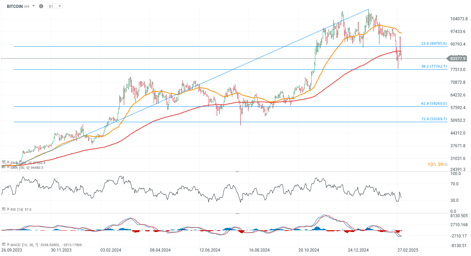Click the RSI 70.0 level label
Image resolution: width=471 pixels, height=256 pixels.
(455, 184)
